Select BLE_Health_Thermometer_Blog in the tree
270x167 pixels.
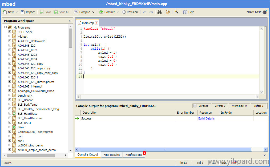tap(38, 109)
